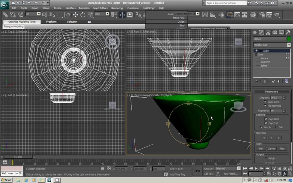This screenshot has height=183, width=293.
Task: Collapse the Line tree in stack
Action: coord(256,55)
